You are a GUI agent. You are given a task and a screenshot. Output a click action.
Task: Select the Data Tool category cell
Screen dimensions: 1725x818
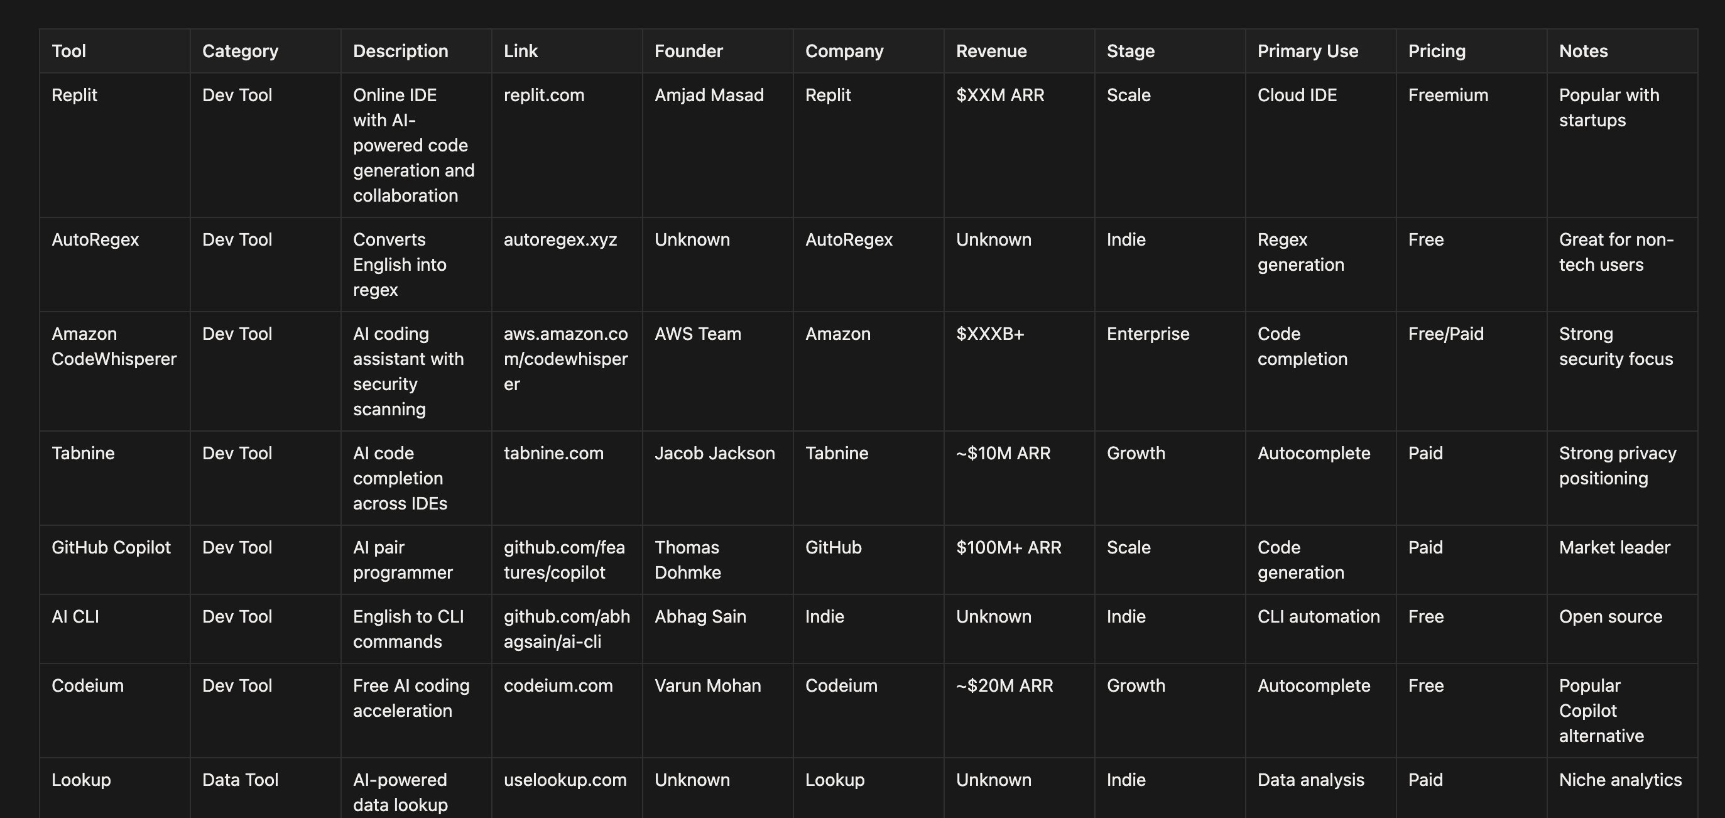[x=240, y=780]
